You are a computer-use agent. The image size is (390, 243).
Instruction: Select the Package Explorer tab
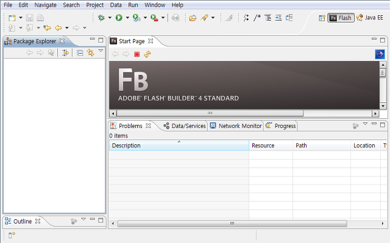[x=35, y=41]
